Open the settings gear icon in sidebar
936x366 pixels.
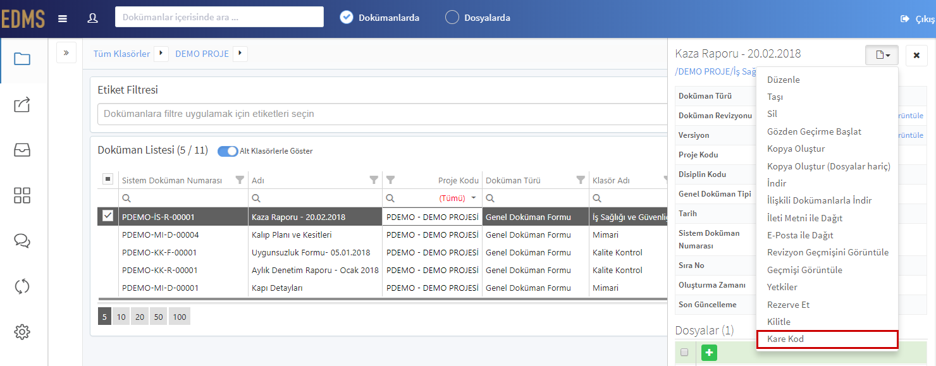(22, 332)
